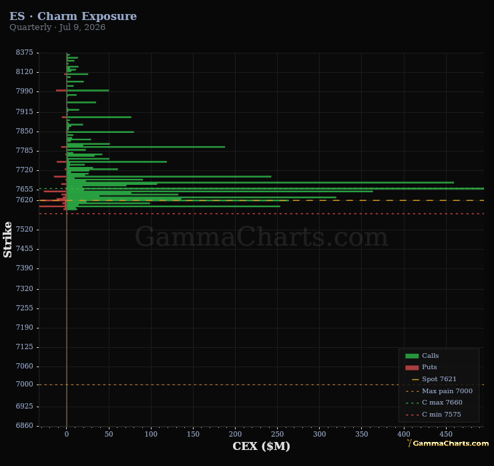Screen dimensions: 494x466
Task: Toggle the C max 7660 legend entry
Action: (434, 403)
